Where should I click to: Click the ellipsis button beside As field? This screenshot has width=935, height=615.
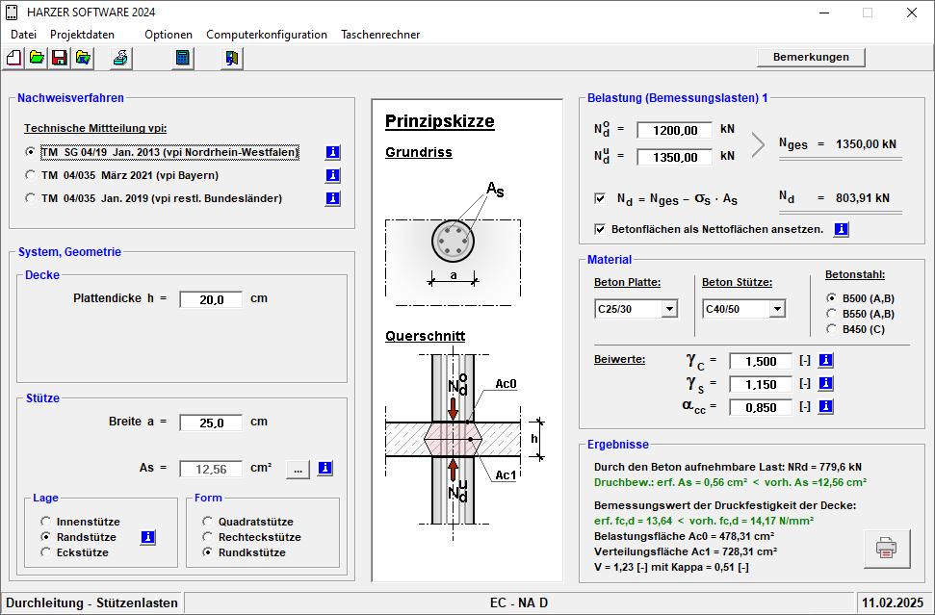pos(299,469)
